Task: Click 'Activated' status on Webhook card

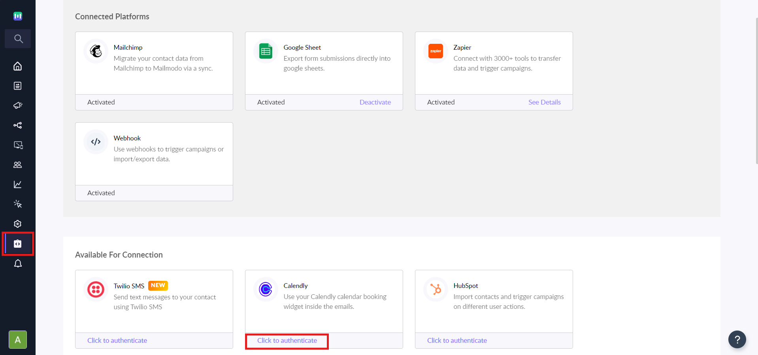Action: click(101, 193)
